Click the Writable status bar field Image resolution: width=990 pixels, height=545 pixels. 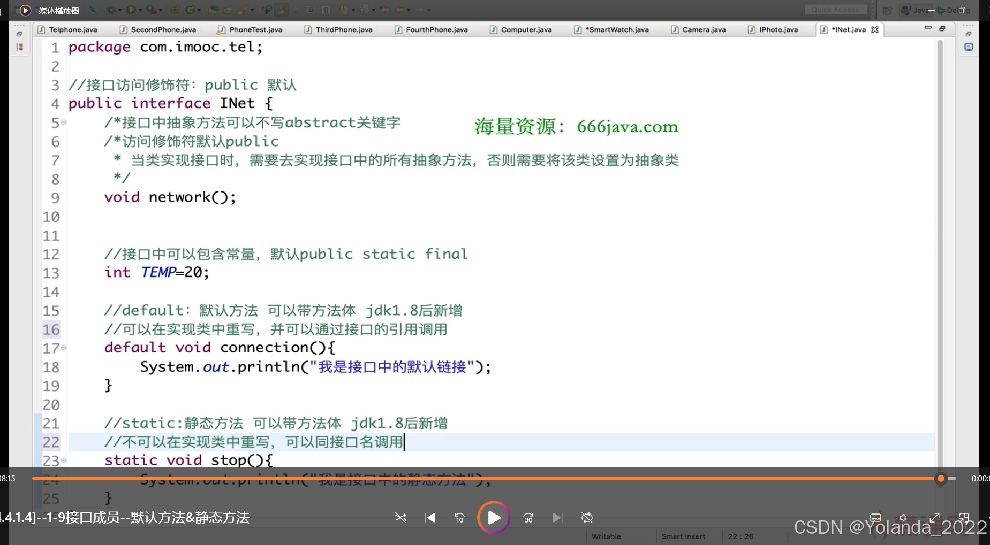coord(606,536)
